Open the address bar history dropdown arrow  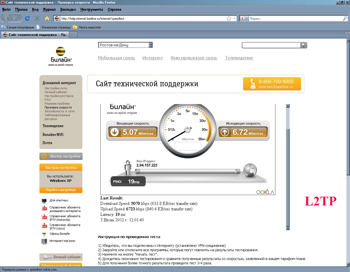(234, 19)
